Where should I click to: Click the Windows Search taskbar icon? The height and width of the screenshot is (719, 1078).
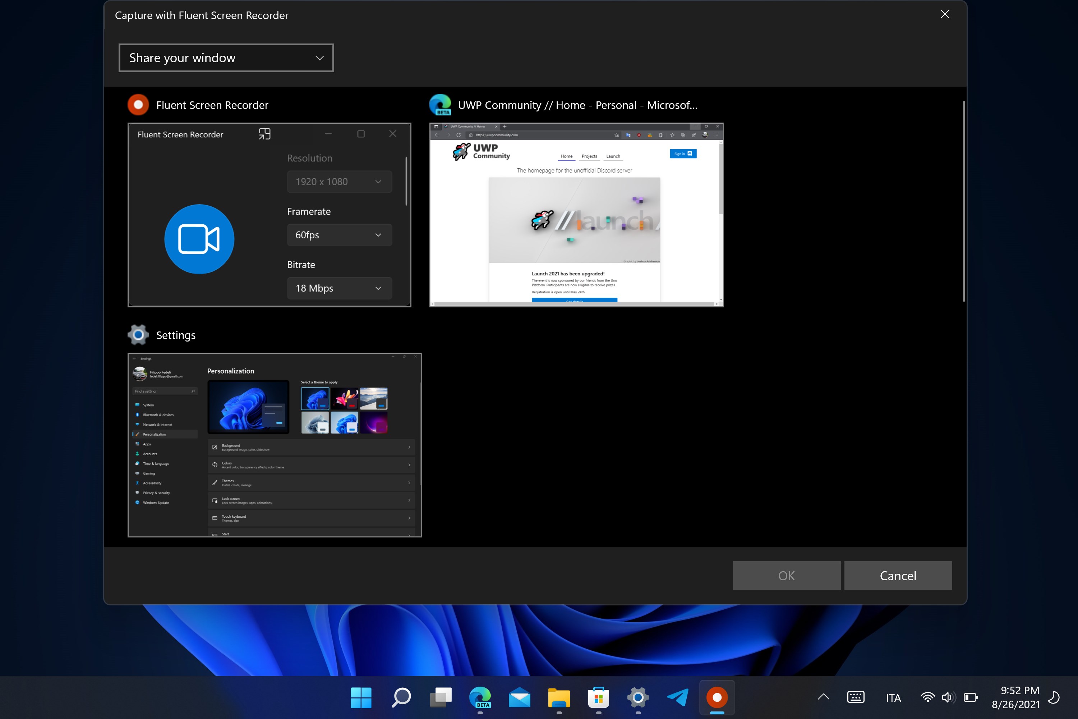click(400, 697)
